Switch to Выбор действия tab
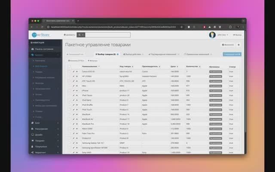Screen dimensions: 275x172 click(x=133, y=54)
